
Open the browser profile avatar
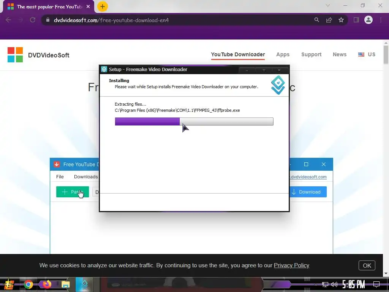(x=368, y=20)
